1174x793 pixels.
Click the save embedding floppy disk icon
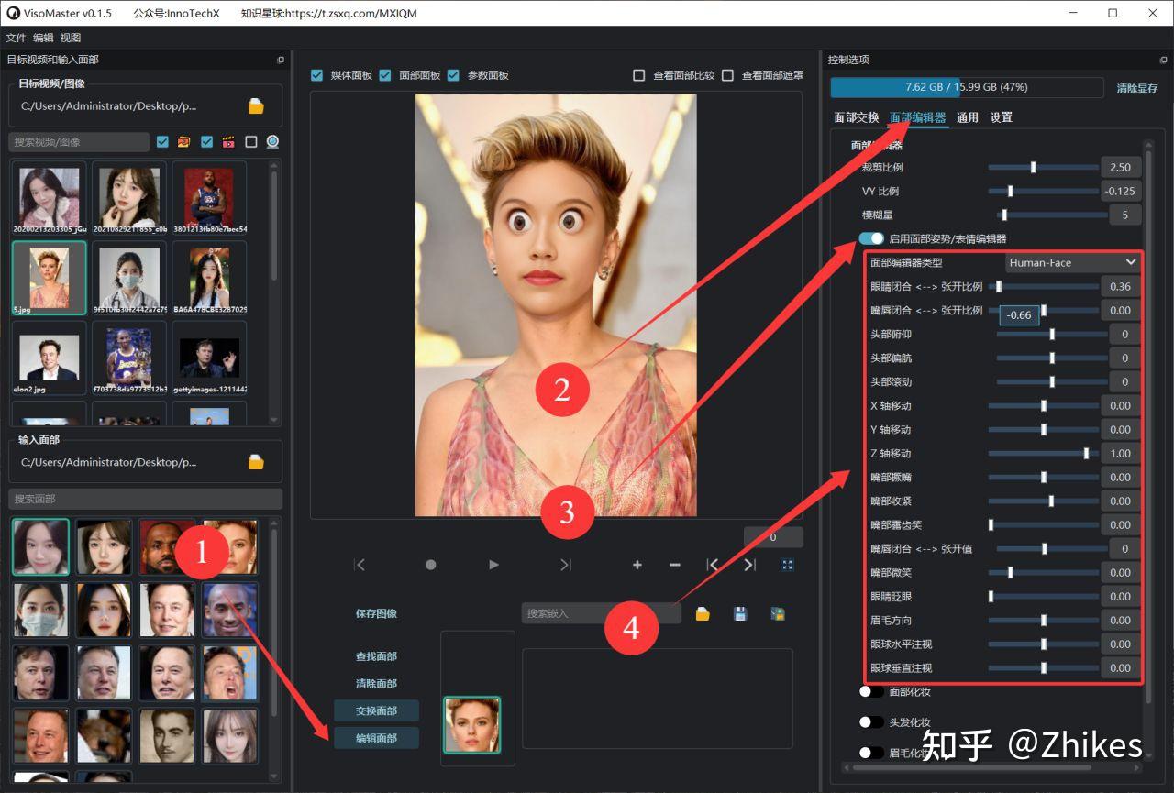[740, 614]
